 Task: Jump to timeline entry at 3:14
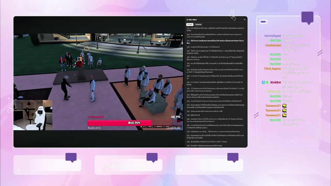tap(215, 89)
